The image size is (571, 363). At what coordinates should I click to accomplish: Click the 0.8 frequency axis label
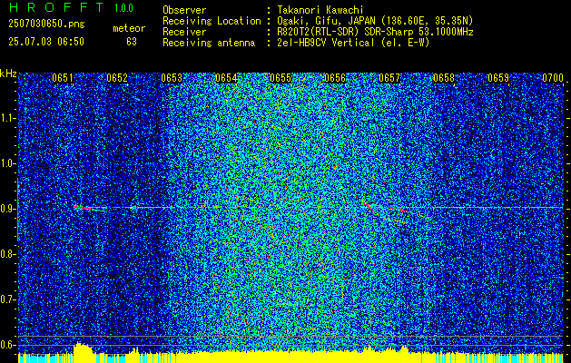(x=7, y=254)
